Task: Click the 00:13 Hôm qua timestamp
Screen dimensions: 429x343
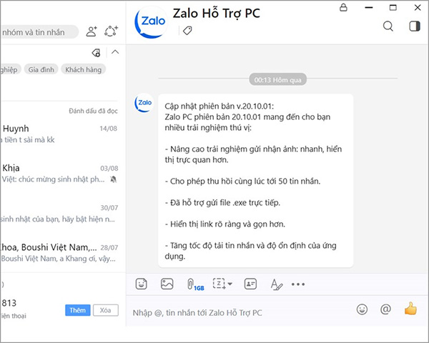Action: tap(277, 80)
